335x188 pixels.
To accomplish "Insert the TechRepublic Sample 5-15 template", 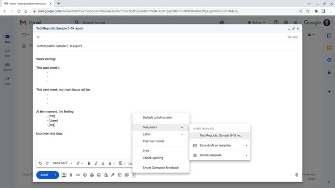I will (220, 136).
